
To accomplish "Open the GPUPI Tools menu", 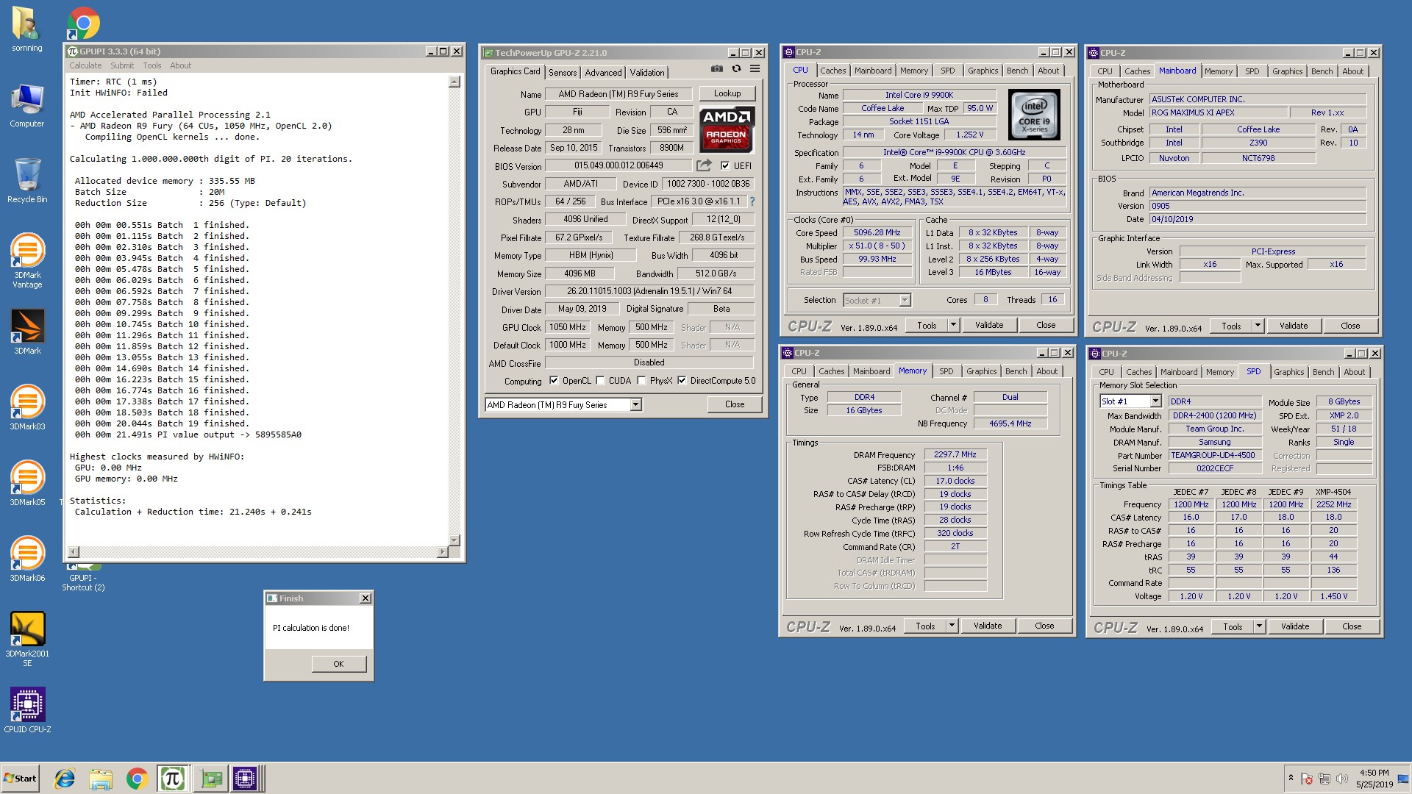I will (x=151, y=65).
